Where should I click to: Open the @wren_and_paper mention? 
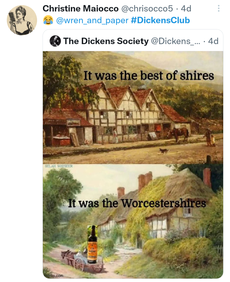pos(92,20)
